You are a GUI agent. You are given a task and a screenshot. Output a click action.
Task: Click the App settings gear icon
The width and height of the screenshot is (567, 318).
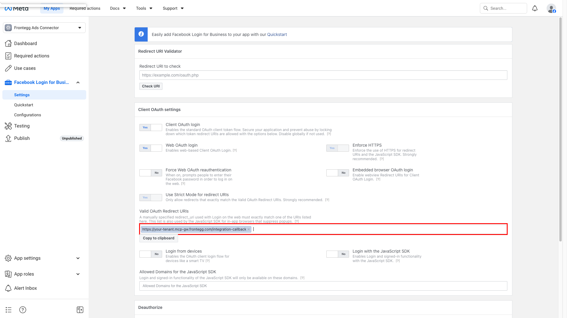coord(8,258)
